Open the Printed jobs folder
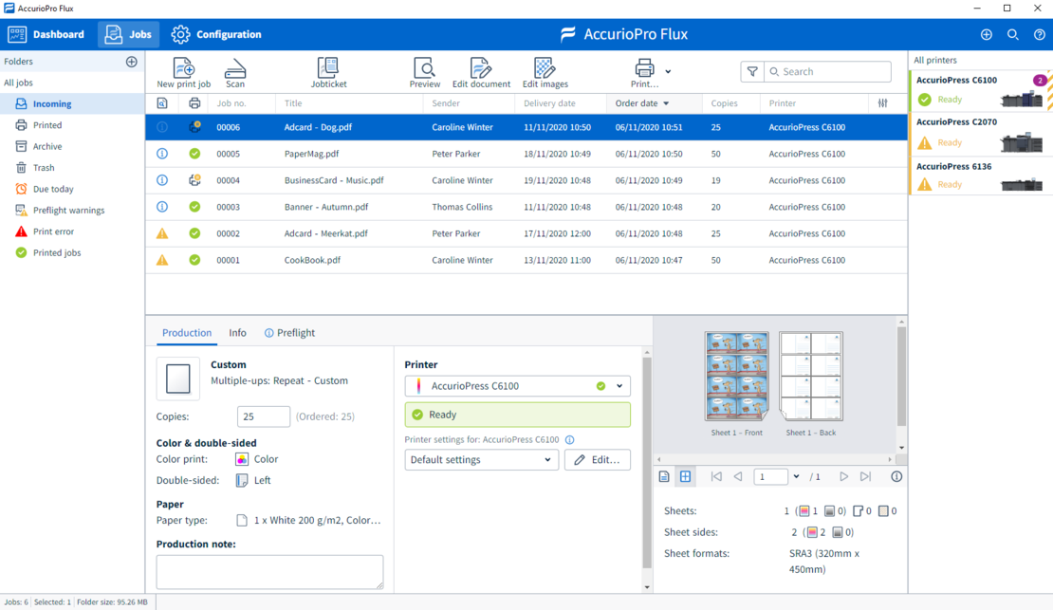This screenshot has width=1053, height=610. [x=72, y=252]
